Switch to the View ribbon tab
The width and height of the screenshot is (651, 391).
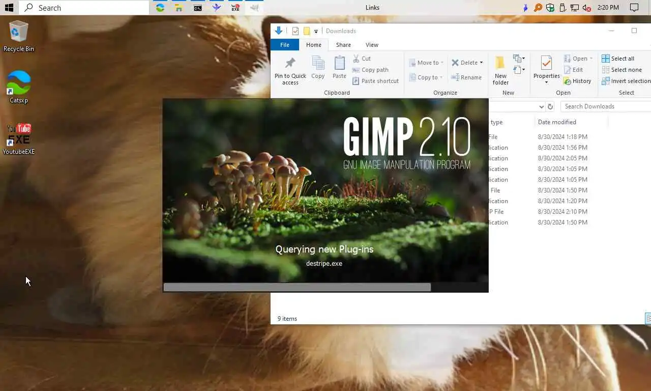372,45
